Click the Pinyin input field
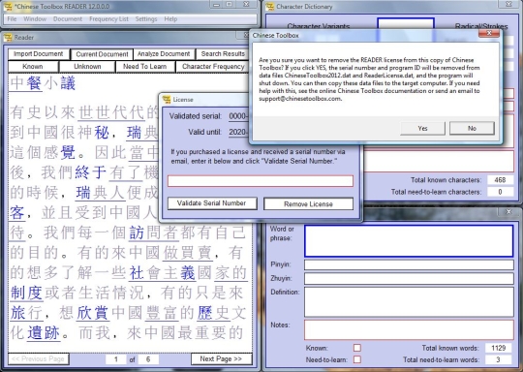This screenshot has height=372, width=523. (x=409, y=264)
